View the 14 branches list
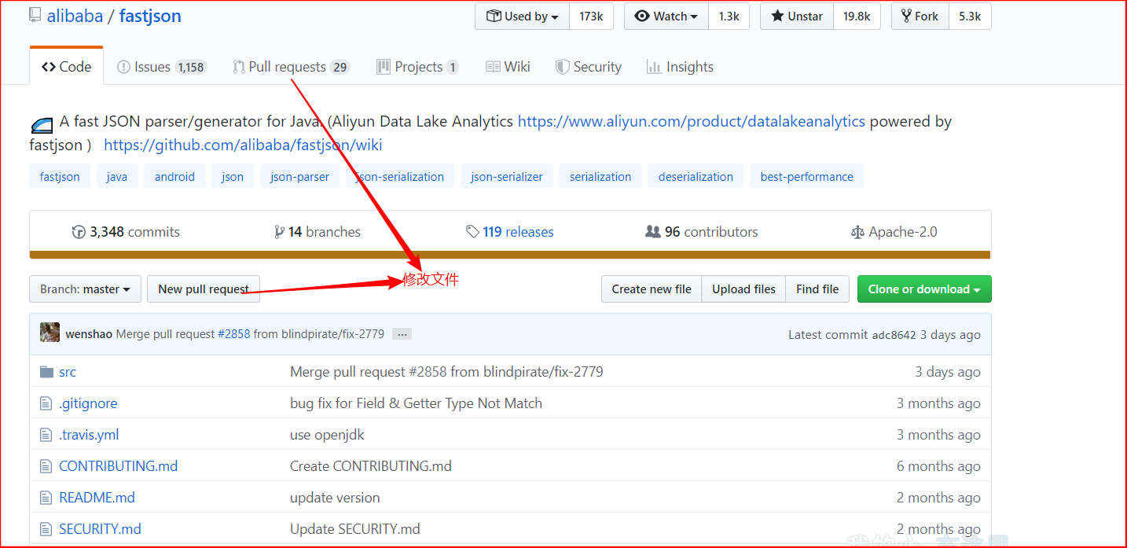Viewport: 1127px width, 548px height. [317, 232]
